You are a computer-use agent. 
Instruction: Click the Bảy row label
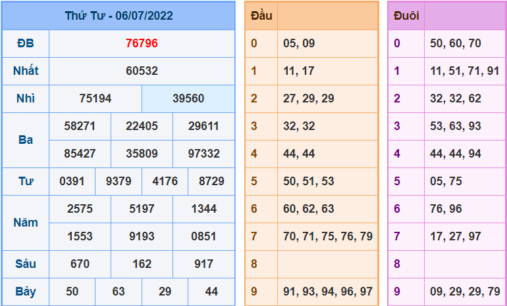26,292
